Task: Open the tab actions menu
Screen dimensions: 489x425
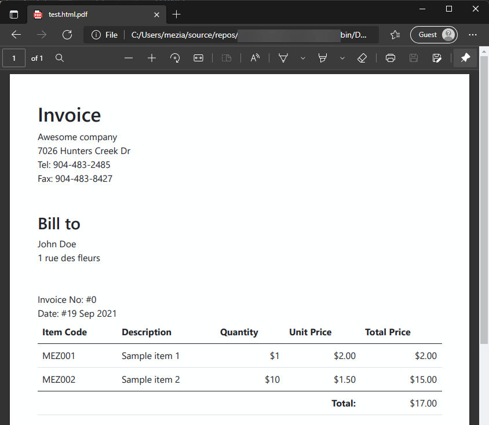Action: coord(13,13)
